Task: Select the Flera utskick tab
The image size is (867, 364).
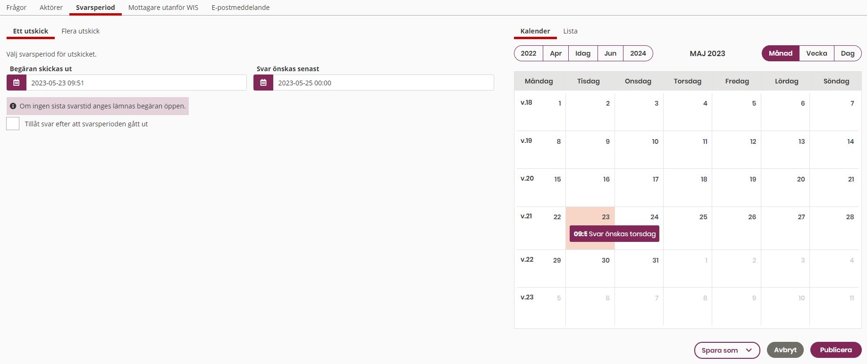Action: pyautogui.click(x=81, y=31)
